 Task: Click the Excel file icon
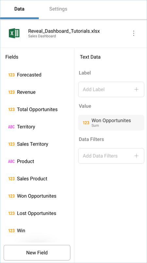(14, 33)
